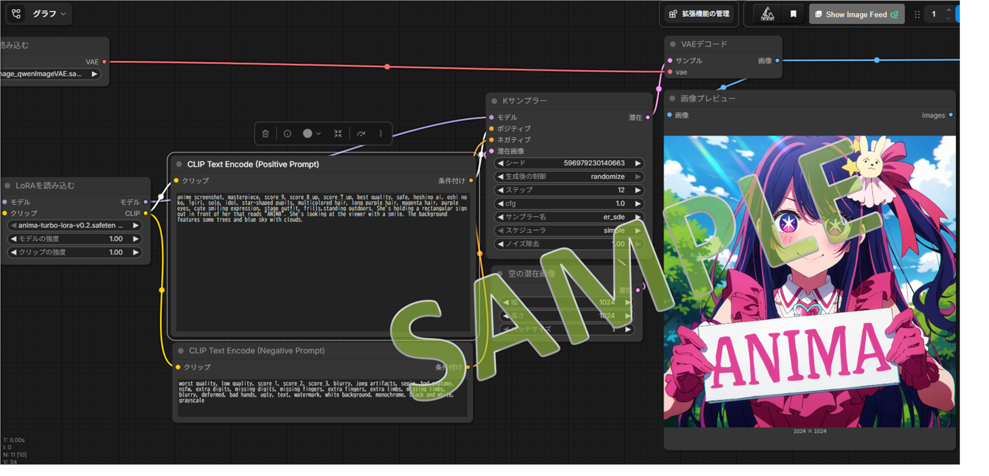The width and height of the screenshot is (989, 476).
Task: Show node info from the selection toolbar
Action: point(287,134)
